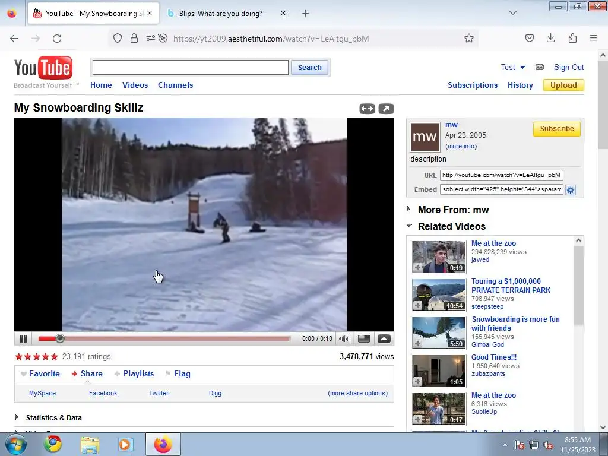Click the YouTube logo
Image resolution: width=608 pixels, height=456 pixels.
coord(43,68)
